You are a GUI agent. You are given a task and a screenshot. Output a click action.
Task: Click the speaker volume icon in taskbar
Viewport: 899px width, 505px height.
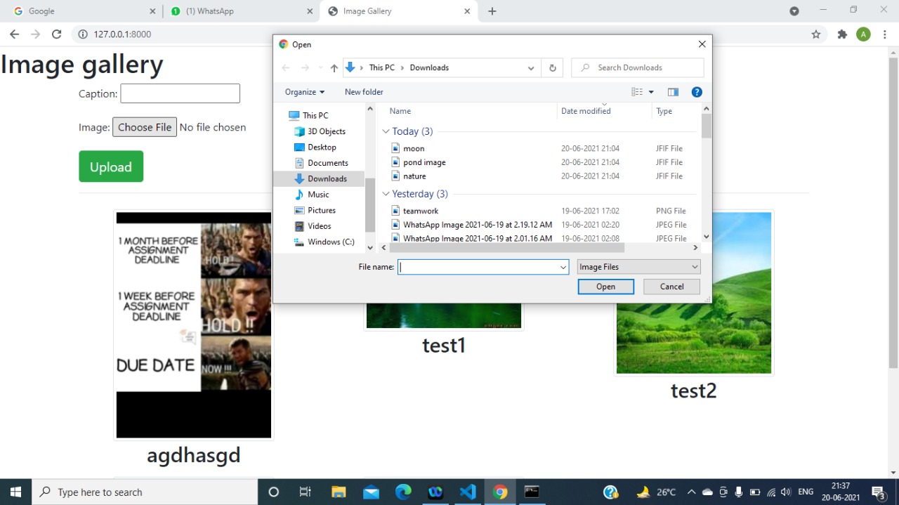coord(786,492)
